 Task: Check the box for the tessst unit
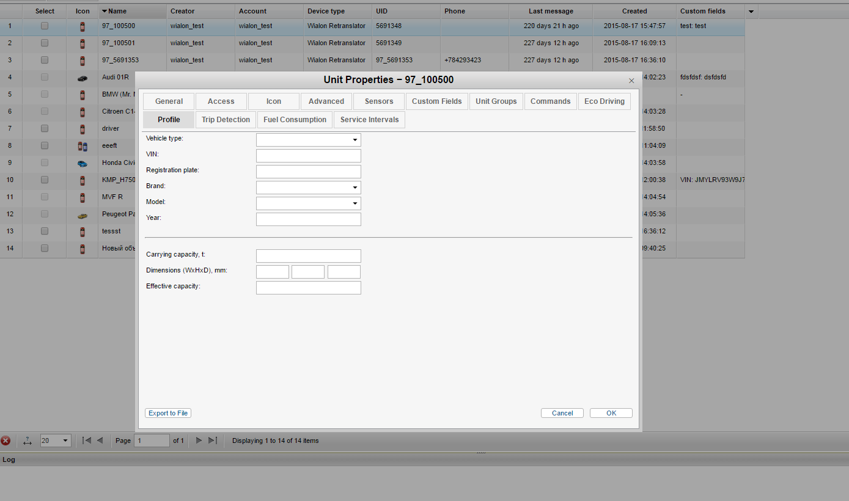coord(45,232)
